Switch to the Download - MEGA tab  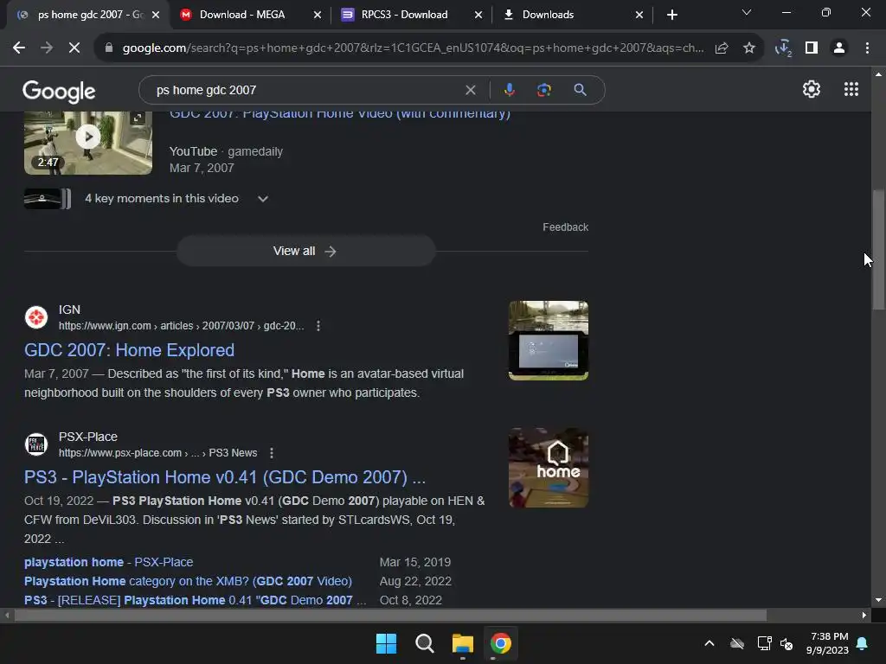pos(242,15)
